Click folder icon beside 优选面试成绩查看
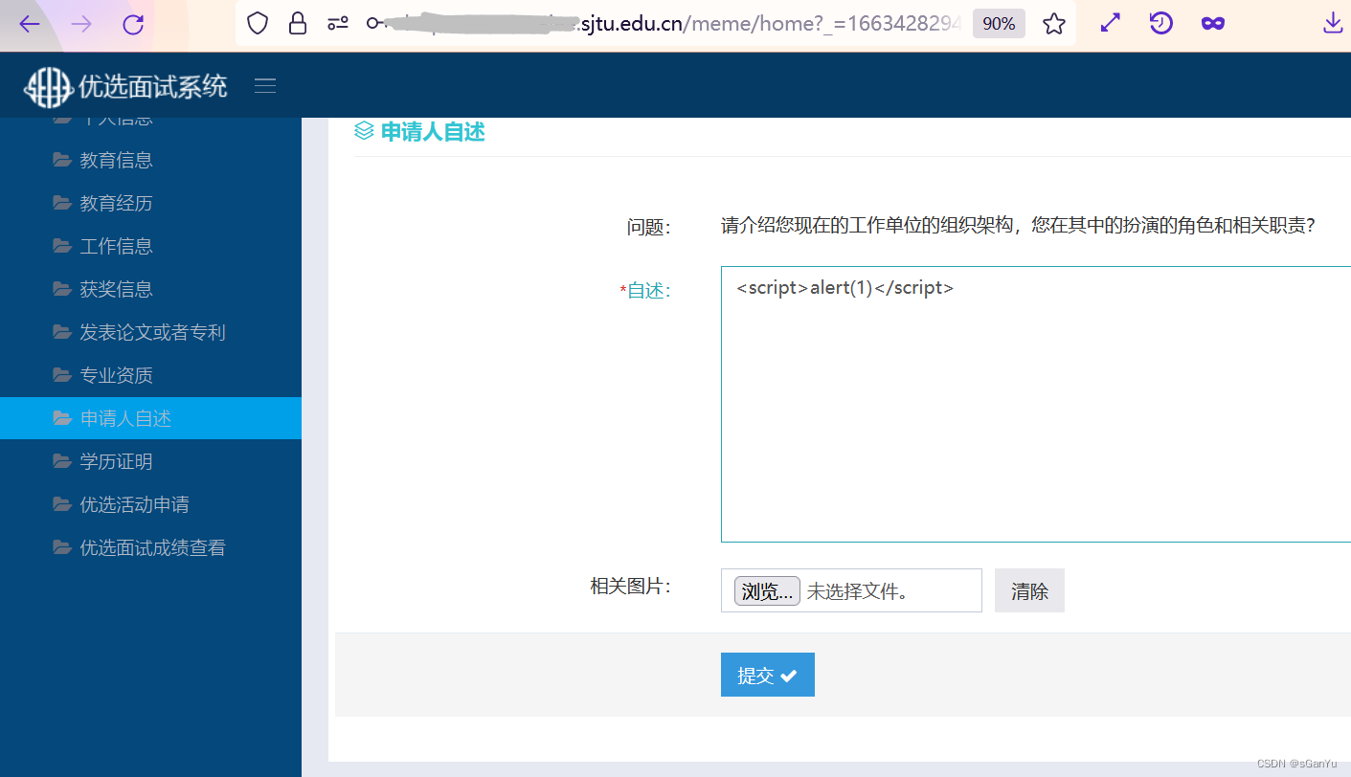Viewport: 1351px width, 777px height. tap(62, 547)
